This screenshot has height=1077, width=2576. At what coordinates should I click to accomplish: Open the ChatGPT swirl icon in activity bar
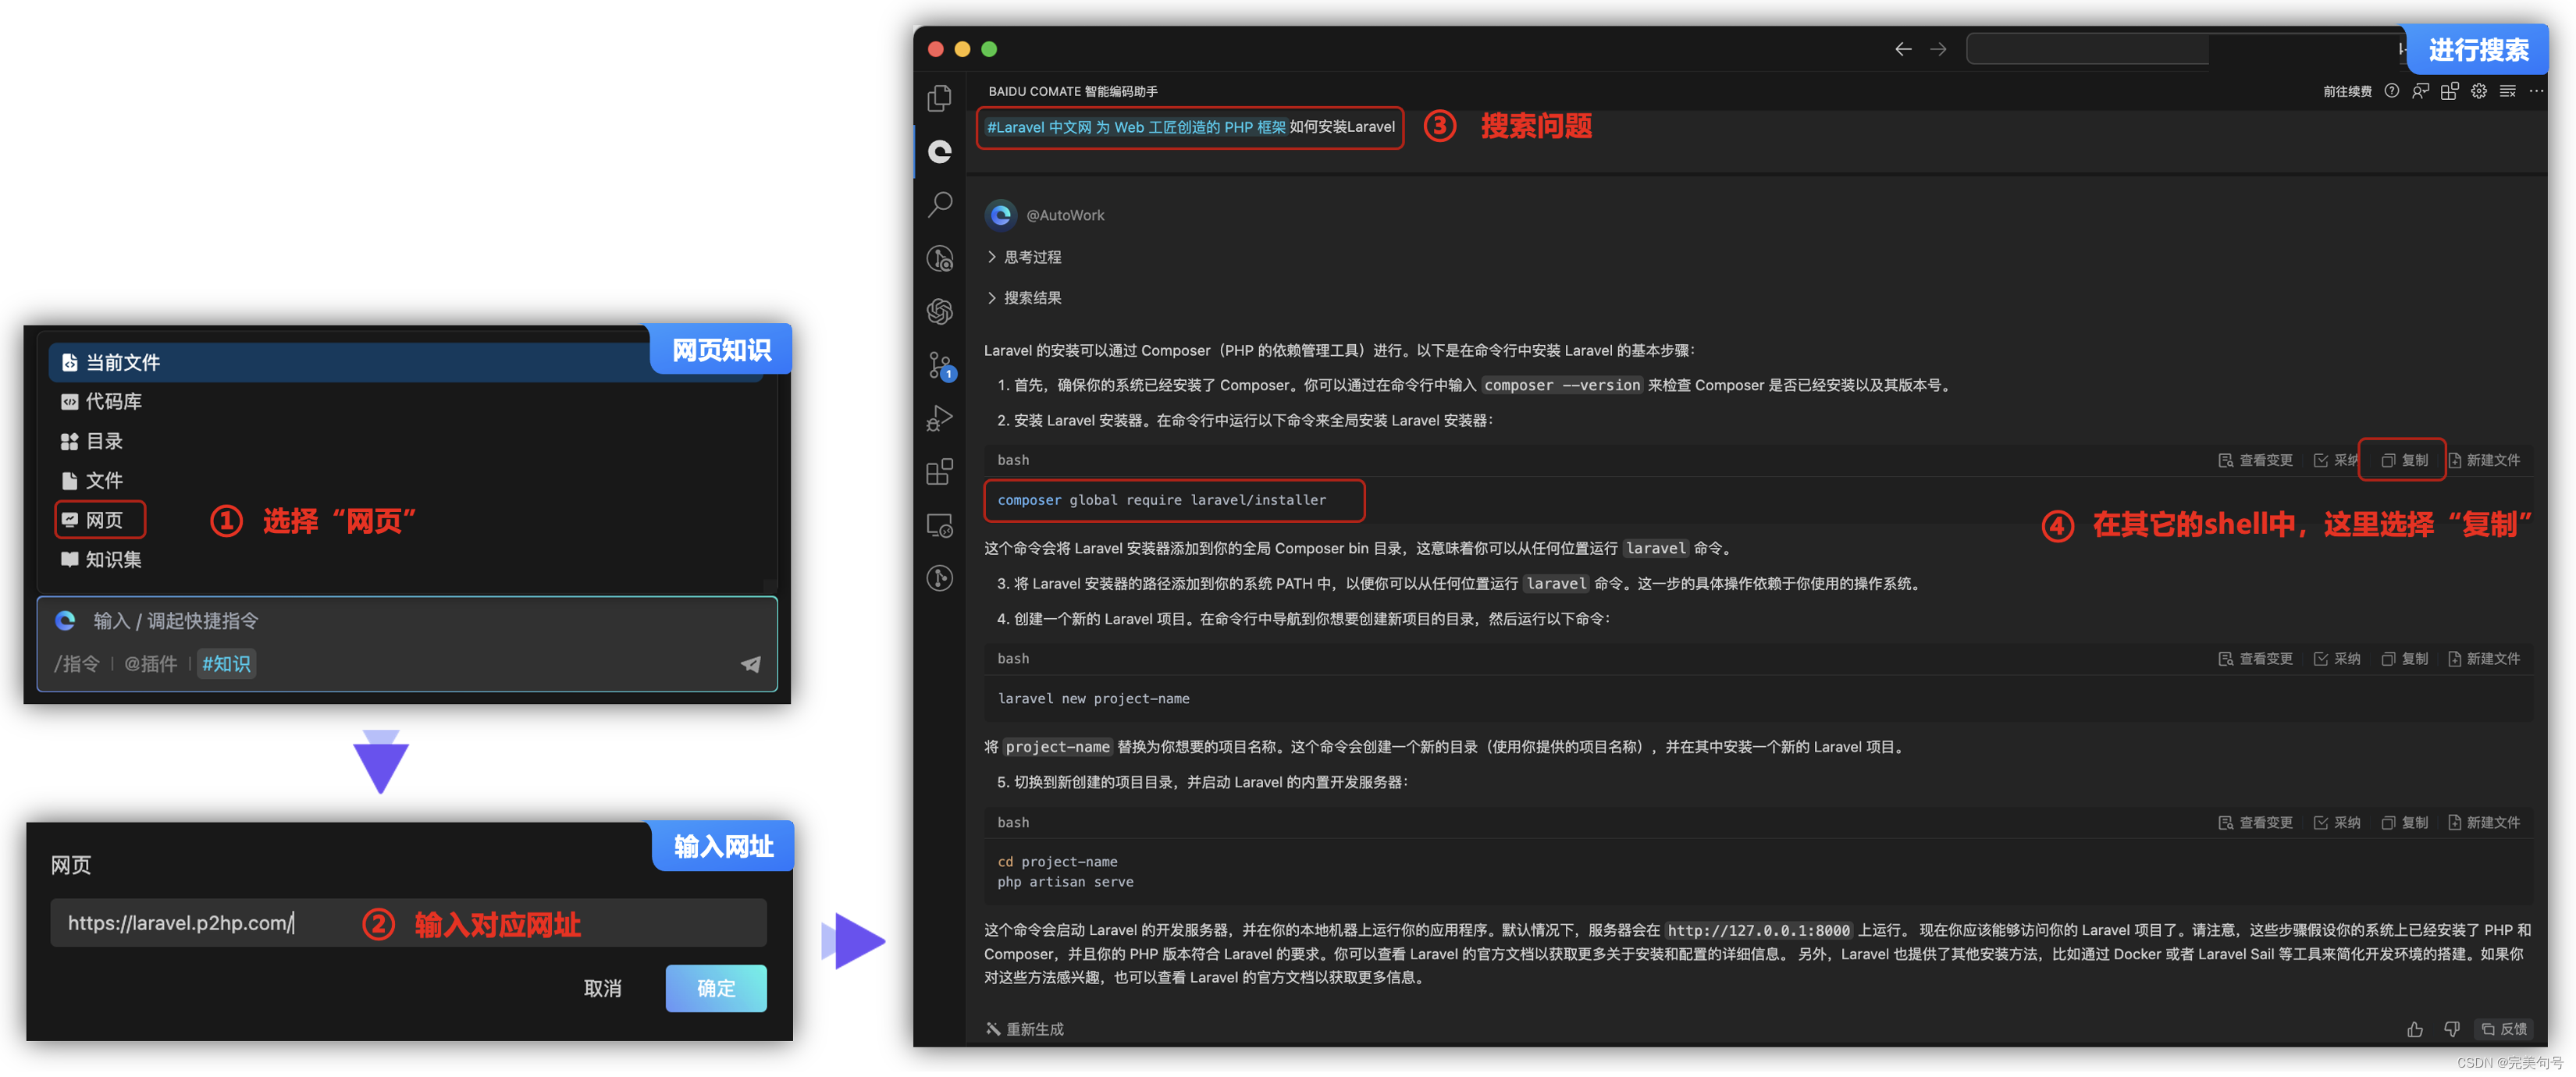point(939,312)
